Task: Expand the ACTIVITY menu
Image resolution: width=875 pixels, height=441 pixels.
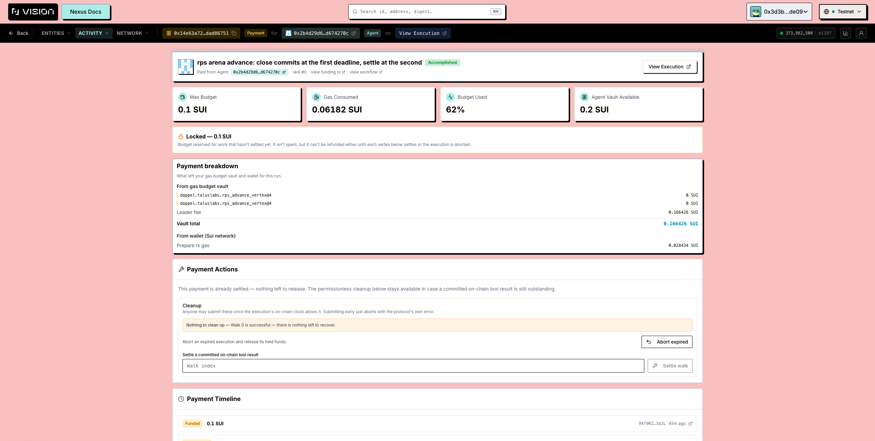Action: pos(94,33)
